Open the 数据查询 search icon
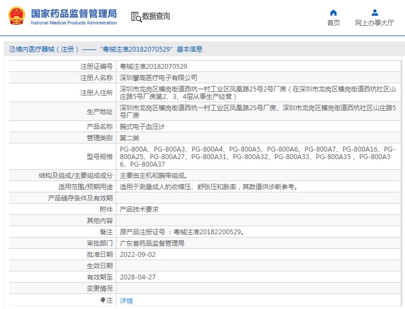Image resolution: width=405 pixels, height=309 pixels. (x=136, y=17)
